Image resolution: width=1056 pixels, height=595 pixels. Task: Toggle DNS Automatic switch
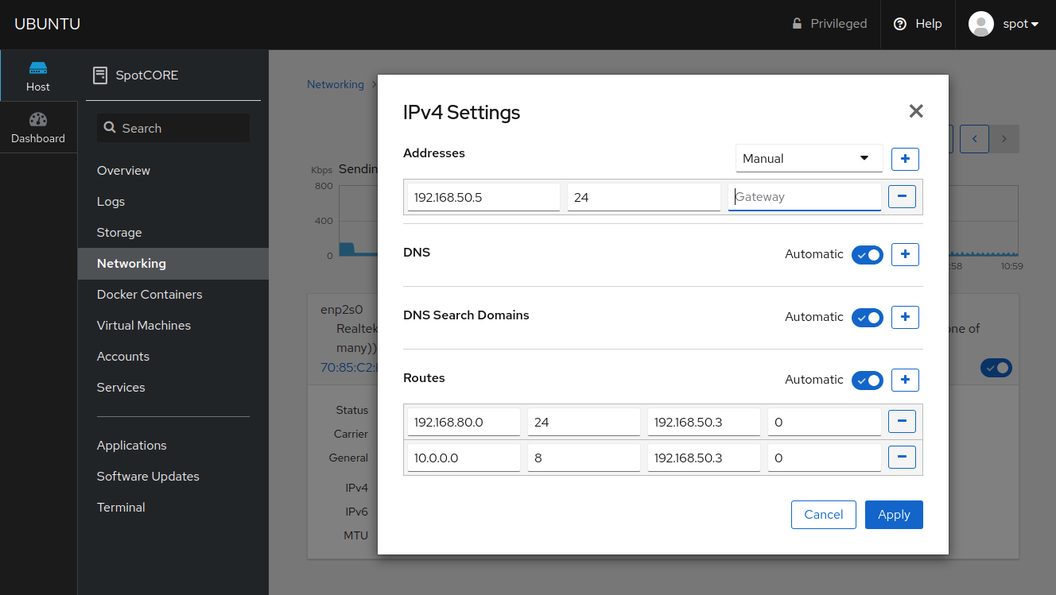pyautogui.click(x=868, y=255)
